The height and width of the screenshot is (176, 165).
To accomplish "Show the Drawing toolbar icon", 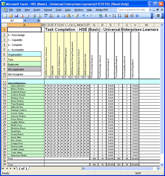I will 132,16.
